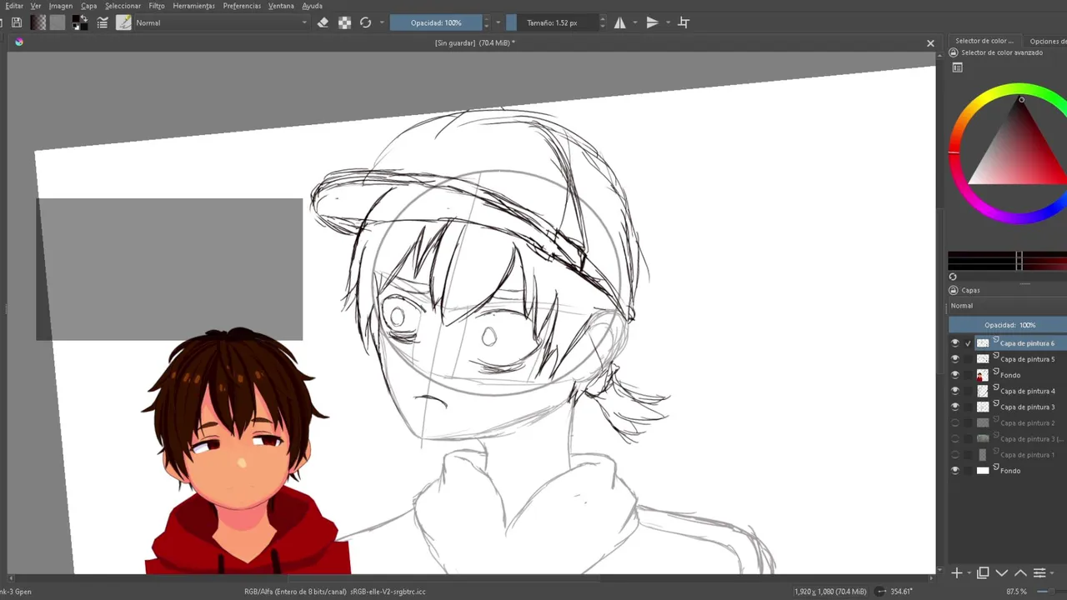The height and width of the screenshot is (600, 1067).
Task: Toggle the eraser mode
Action: (323, 22)
